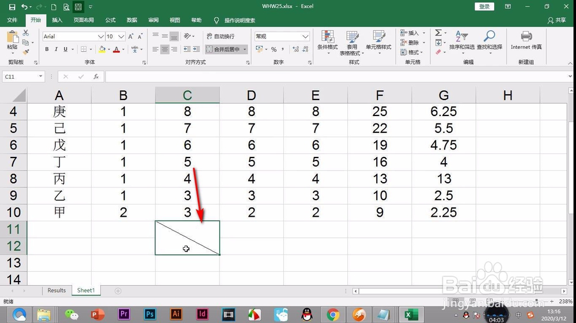The height and width of the screenshot is (323, 576).
Task: Open the 常规 number format dropdown
Action: click(x=305, y=36)
